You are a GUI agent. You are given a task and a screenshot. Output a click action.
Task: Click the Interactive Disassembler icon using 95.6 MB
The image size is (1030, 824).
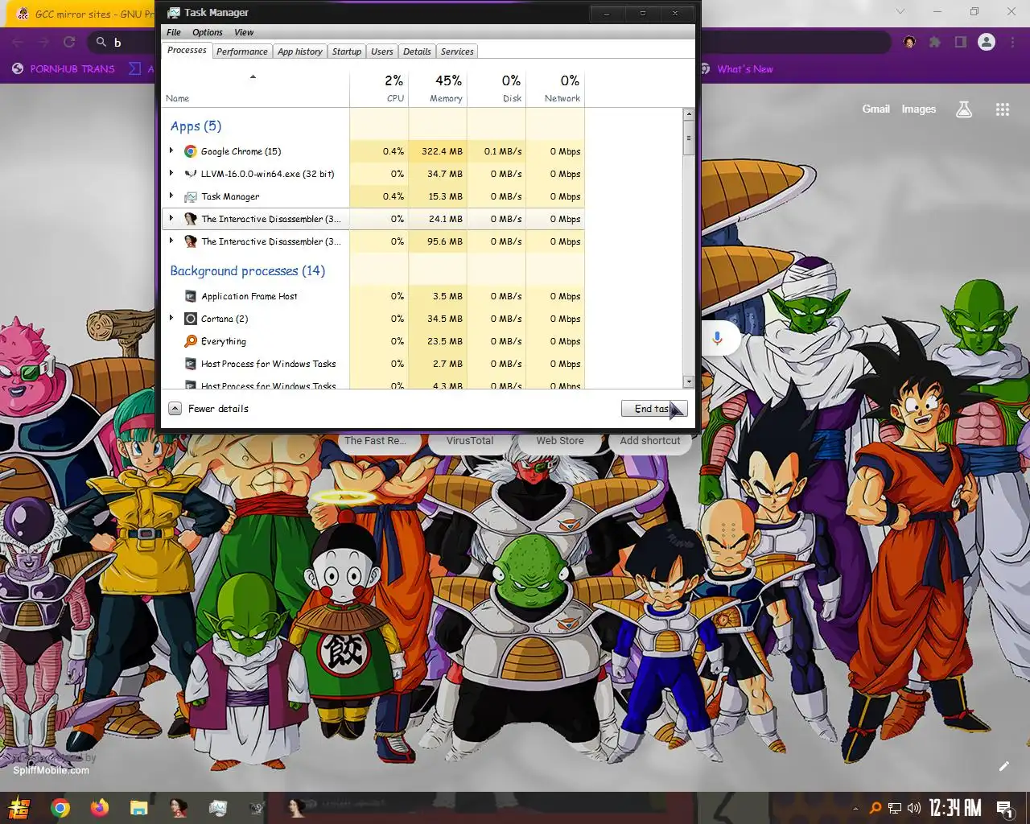coord(191,241)
